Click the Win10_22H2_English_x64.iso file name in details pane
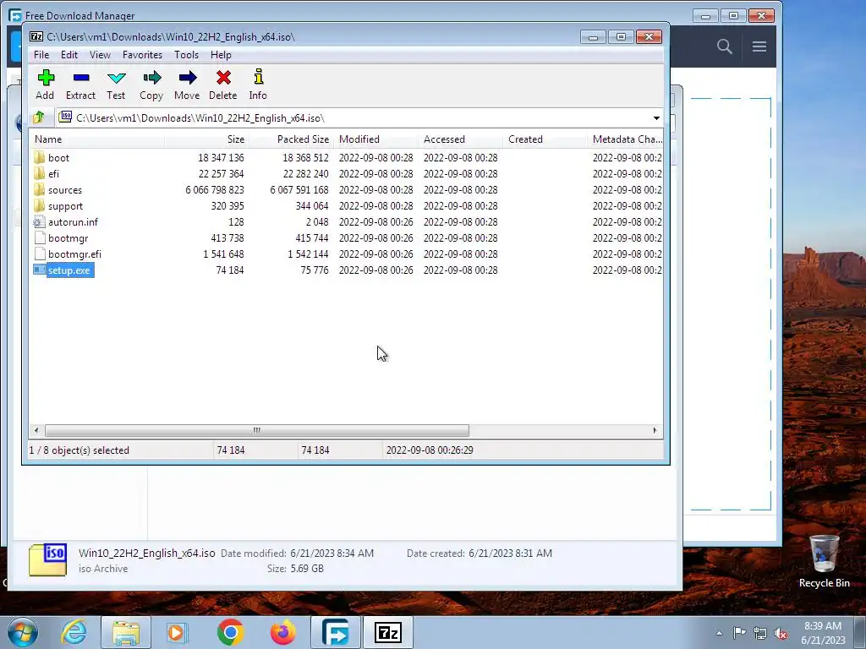The width and height of the screenshot is (866, 649). pos(147,553)
